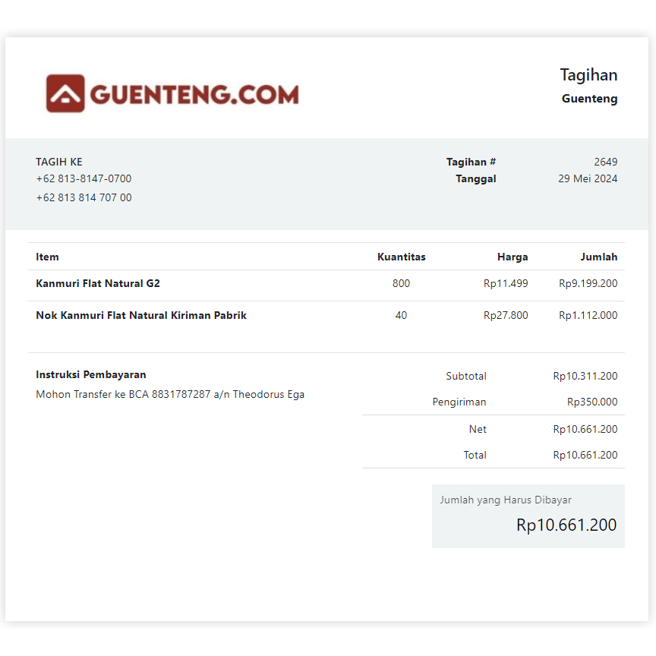Click the Pengiriman shipping fee Rp350.000
Screen dimensions: 656x656
(x=590, y=402)
